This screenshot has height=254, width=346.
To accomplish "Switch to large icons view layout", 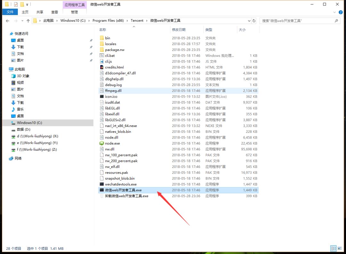I will tap(340, 249).
